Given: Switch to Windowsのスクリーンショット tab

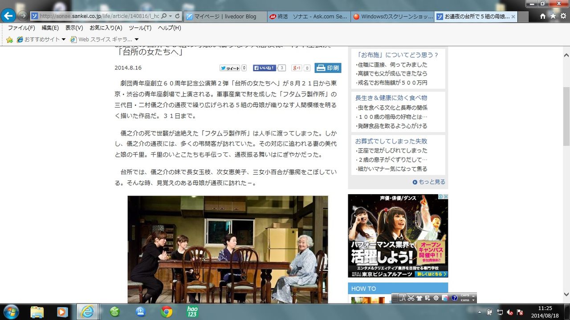Looking at the screenshot, I should coord(392,16).
